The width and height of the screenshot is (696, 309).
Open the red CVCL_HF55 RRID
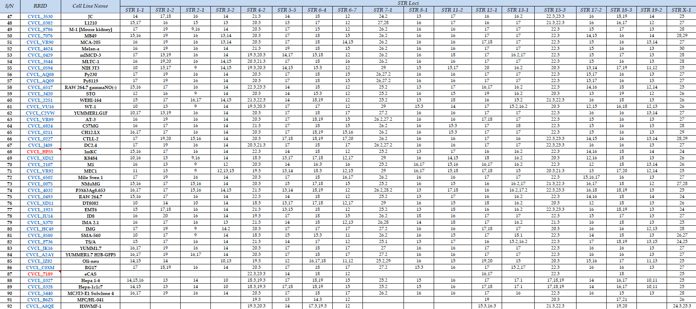(40, 152)
